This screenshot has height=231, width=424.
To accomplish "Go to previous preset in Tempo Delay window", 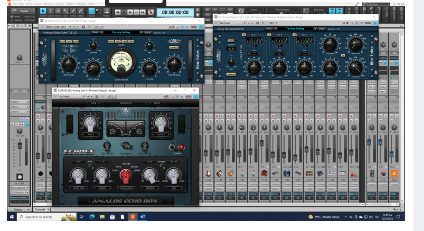I will point(249,23).
